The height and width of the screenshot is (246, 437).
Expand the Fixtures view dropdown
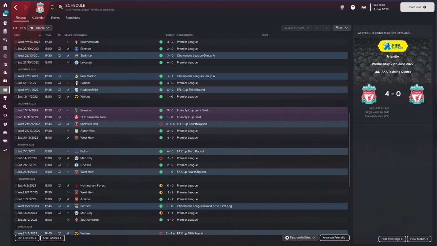click(x=40, y=28)
